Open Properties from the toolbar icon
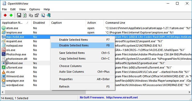This screenshot has height=101, width=192. tap(37, 15)
